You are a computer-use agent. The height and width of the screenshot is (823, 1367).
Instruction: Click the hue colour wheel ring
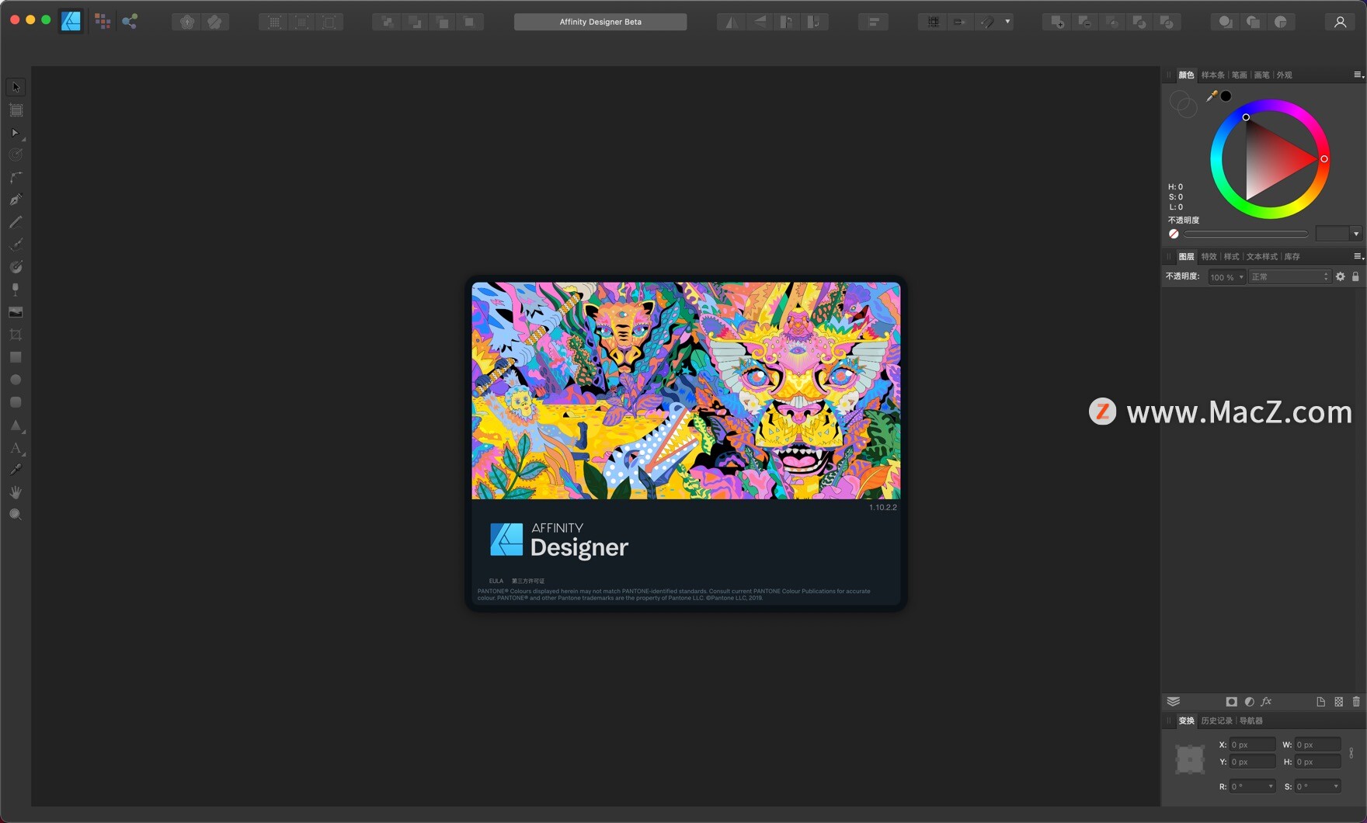[x=1269, y=105]
